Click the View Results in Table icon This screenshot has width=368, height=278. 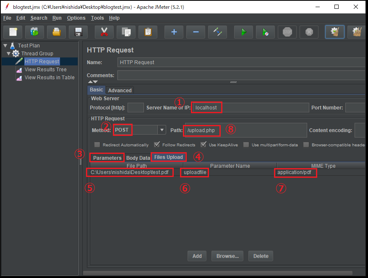[19, 78]
